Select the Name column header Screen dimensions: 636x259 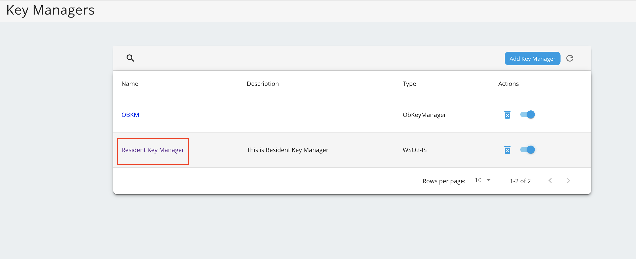pos(130,84)
